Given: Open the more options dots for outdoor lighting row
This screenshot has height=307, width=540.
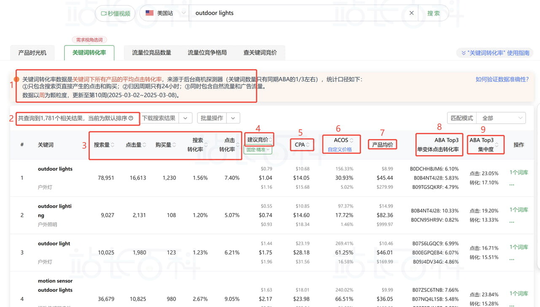Looking at the screenshot, I should (x=512, y=221).
